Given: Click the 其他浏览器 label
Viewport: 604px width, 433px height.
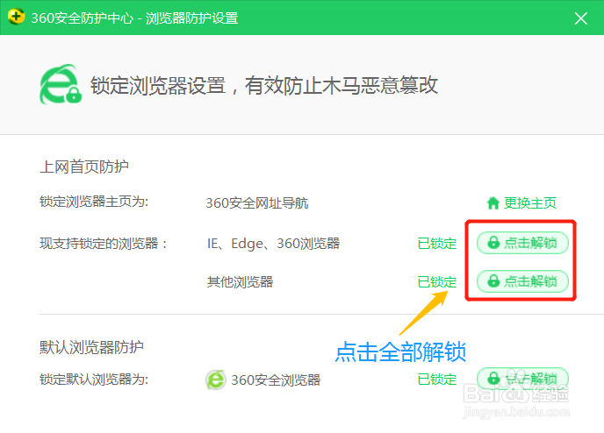Looking at the screenshot, I should click(x=240, y=282).
